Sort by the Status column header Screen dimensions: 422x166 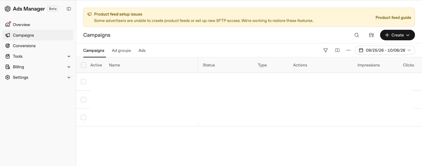tap(209, 65)
